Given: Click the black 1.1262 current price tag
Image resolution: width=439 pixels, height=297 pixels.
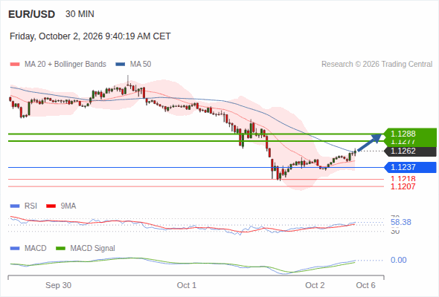Looking at the screenshot, I should click(410, 151).
